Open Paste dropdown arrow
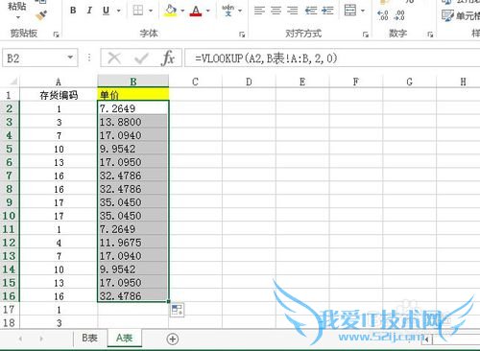Image resolution: width=480 pixels, height=351 pixels. [18, 17]
